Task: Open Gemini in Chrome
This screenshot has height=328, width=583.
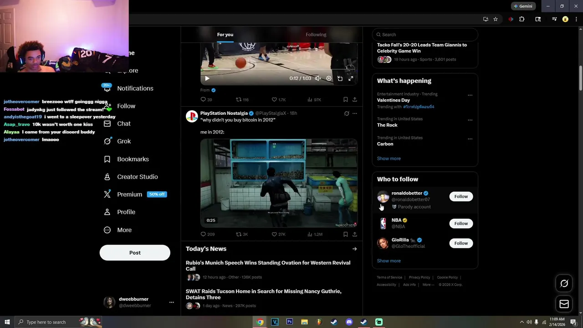Action: 523,6
